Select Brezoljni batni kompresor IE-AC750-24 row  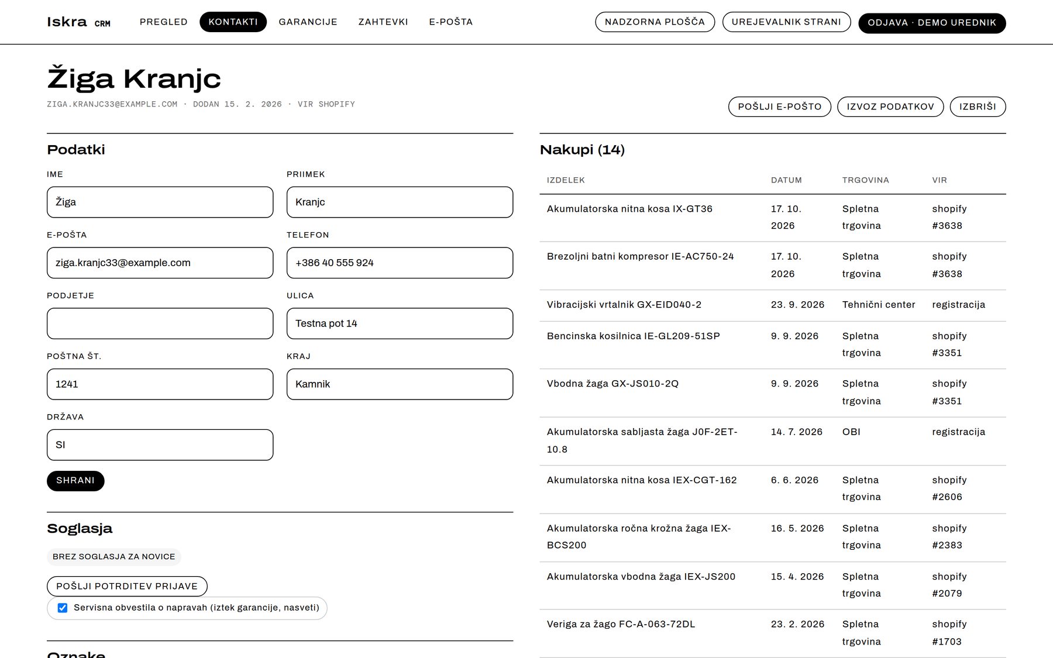coord(773,266)
